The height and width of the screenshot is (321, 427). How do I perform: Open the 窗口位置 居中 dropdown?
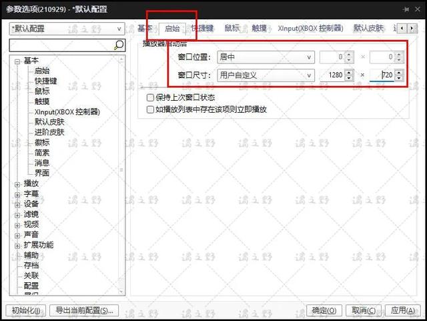[x=266, y=57]
